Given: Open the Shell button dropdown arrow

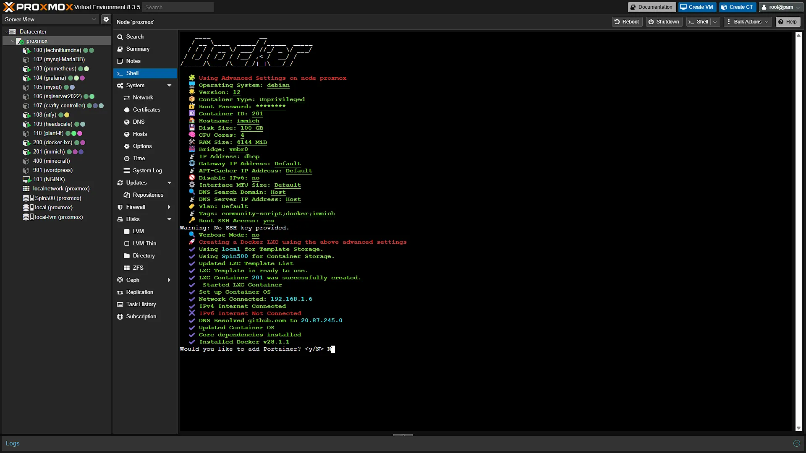Looking at the screenshot, I should coord(715,22).
